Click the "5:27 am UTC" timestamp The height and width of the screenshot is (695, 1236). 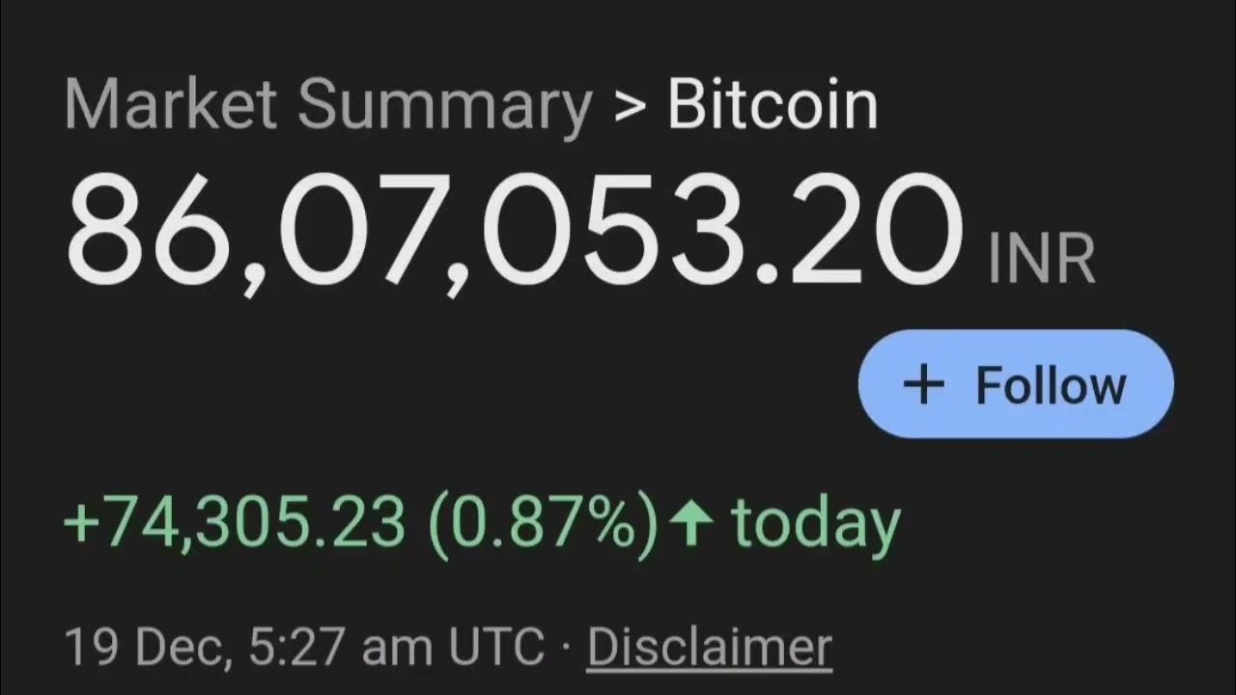(x=396, y=648)
